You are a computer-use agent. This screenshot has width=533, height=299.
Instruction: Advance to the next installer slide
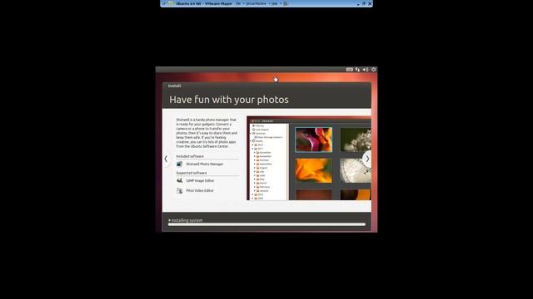(x=367, y=159)
